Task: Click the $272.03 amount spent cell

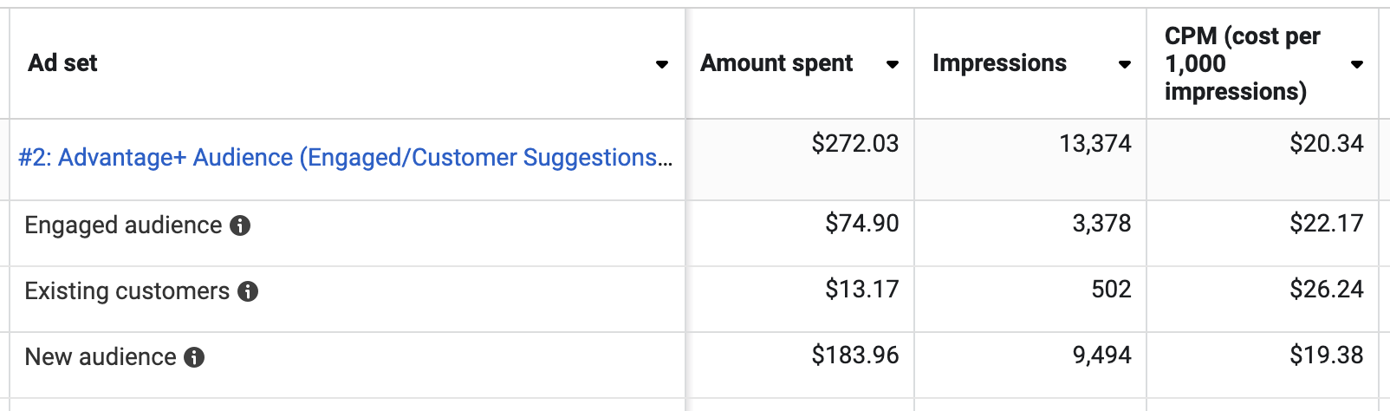Action: (854, 143)
